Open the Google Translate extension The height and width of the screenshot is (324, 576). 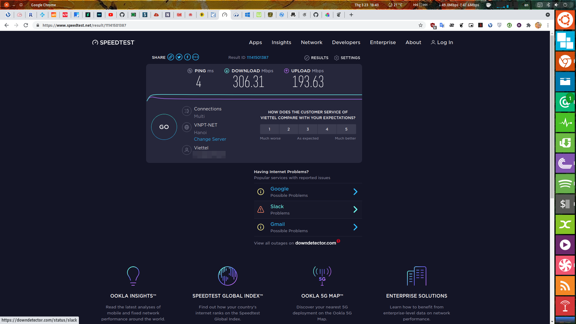pos(442,25)
